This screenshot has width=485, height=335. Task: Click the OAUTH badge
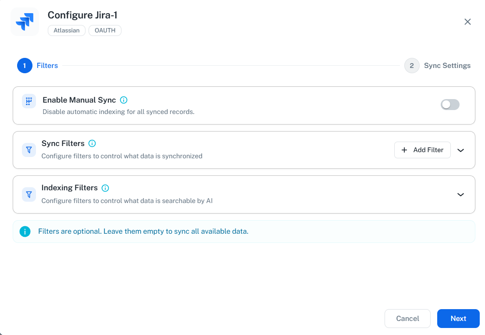click(x=105, y=30)
